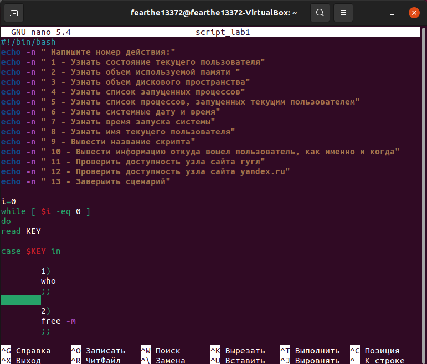Open terminal search with magnifier icon
Viewport: 427px width, 364px height.
pyautogui.click(x=320, y=13)
